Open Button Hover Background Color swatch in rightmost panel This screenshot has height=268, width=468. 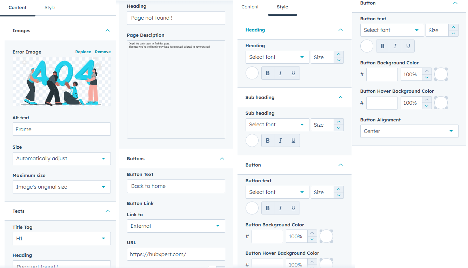[441, 103]
